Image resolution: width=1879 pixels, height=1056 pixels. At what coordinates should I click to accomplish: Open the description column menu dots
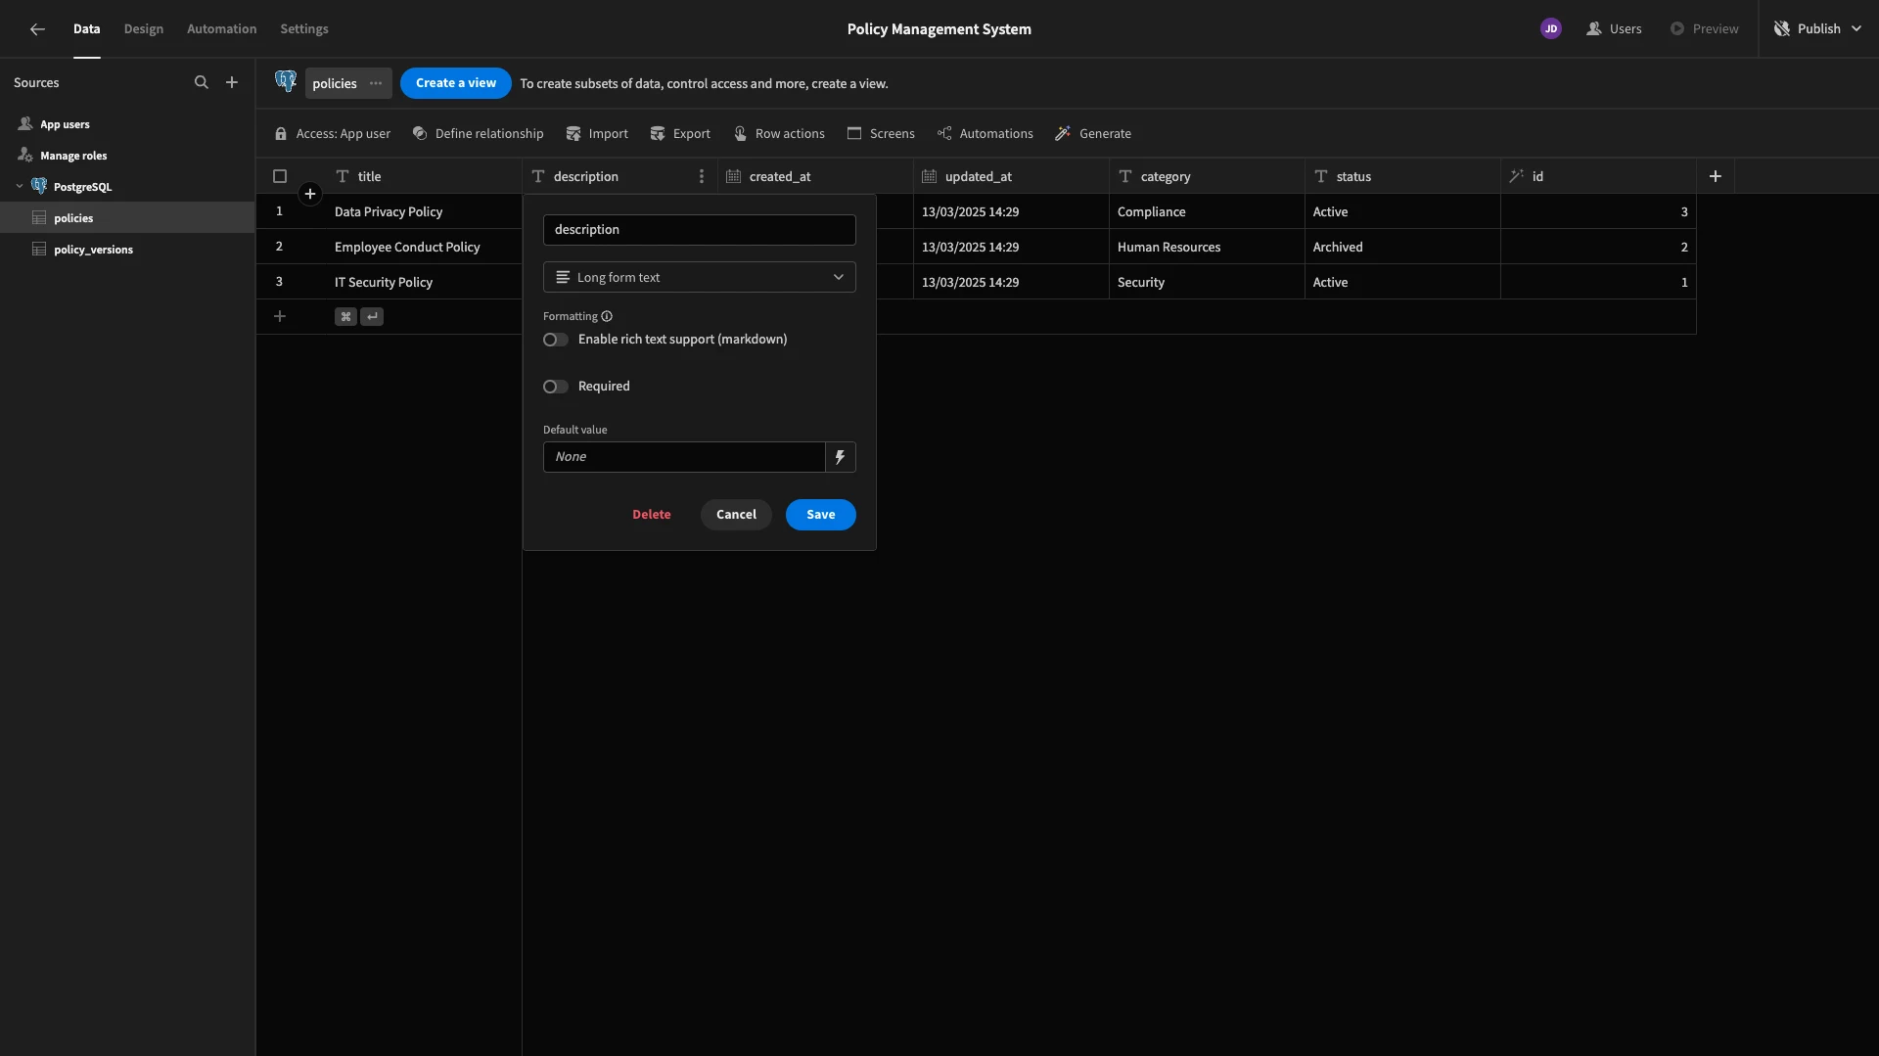(702, 177)
